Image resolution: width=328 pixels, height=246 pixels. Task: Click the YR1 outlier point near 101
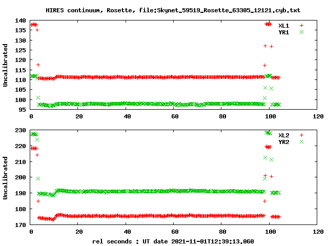tap(38, 98)
